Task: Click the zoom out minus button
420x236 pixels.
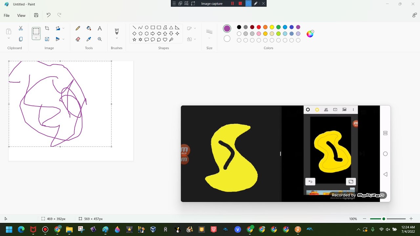Action: click(365, 219)
